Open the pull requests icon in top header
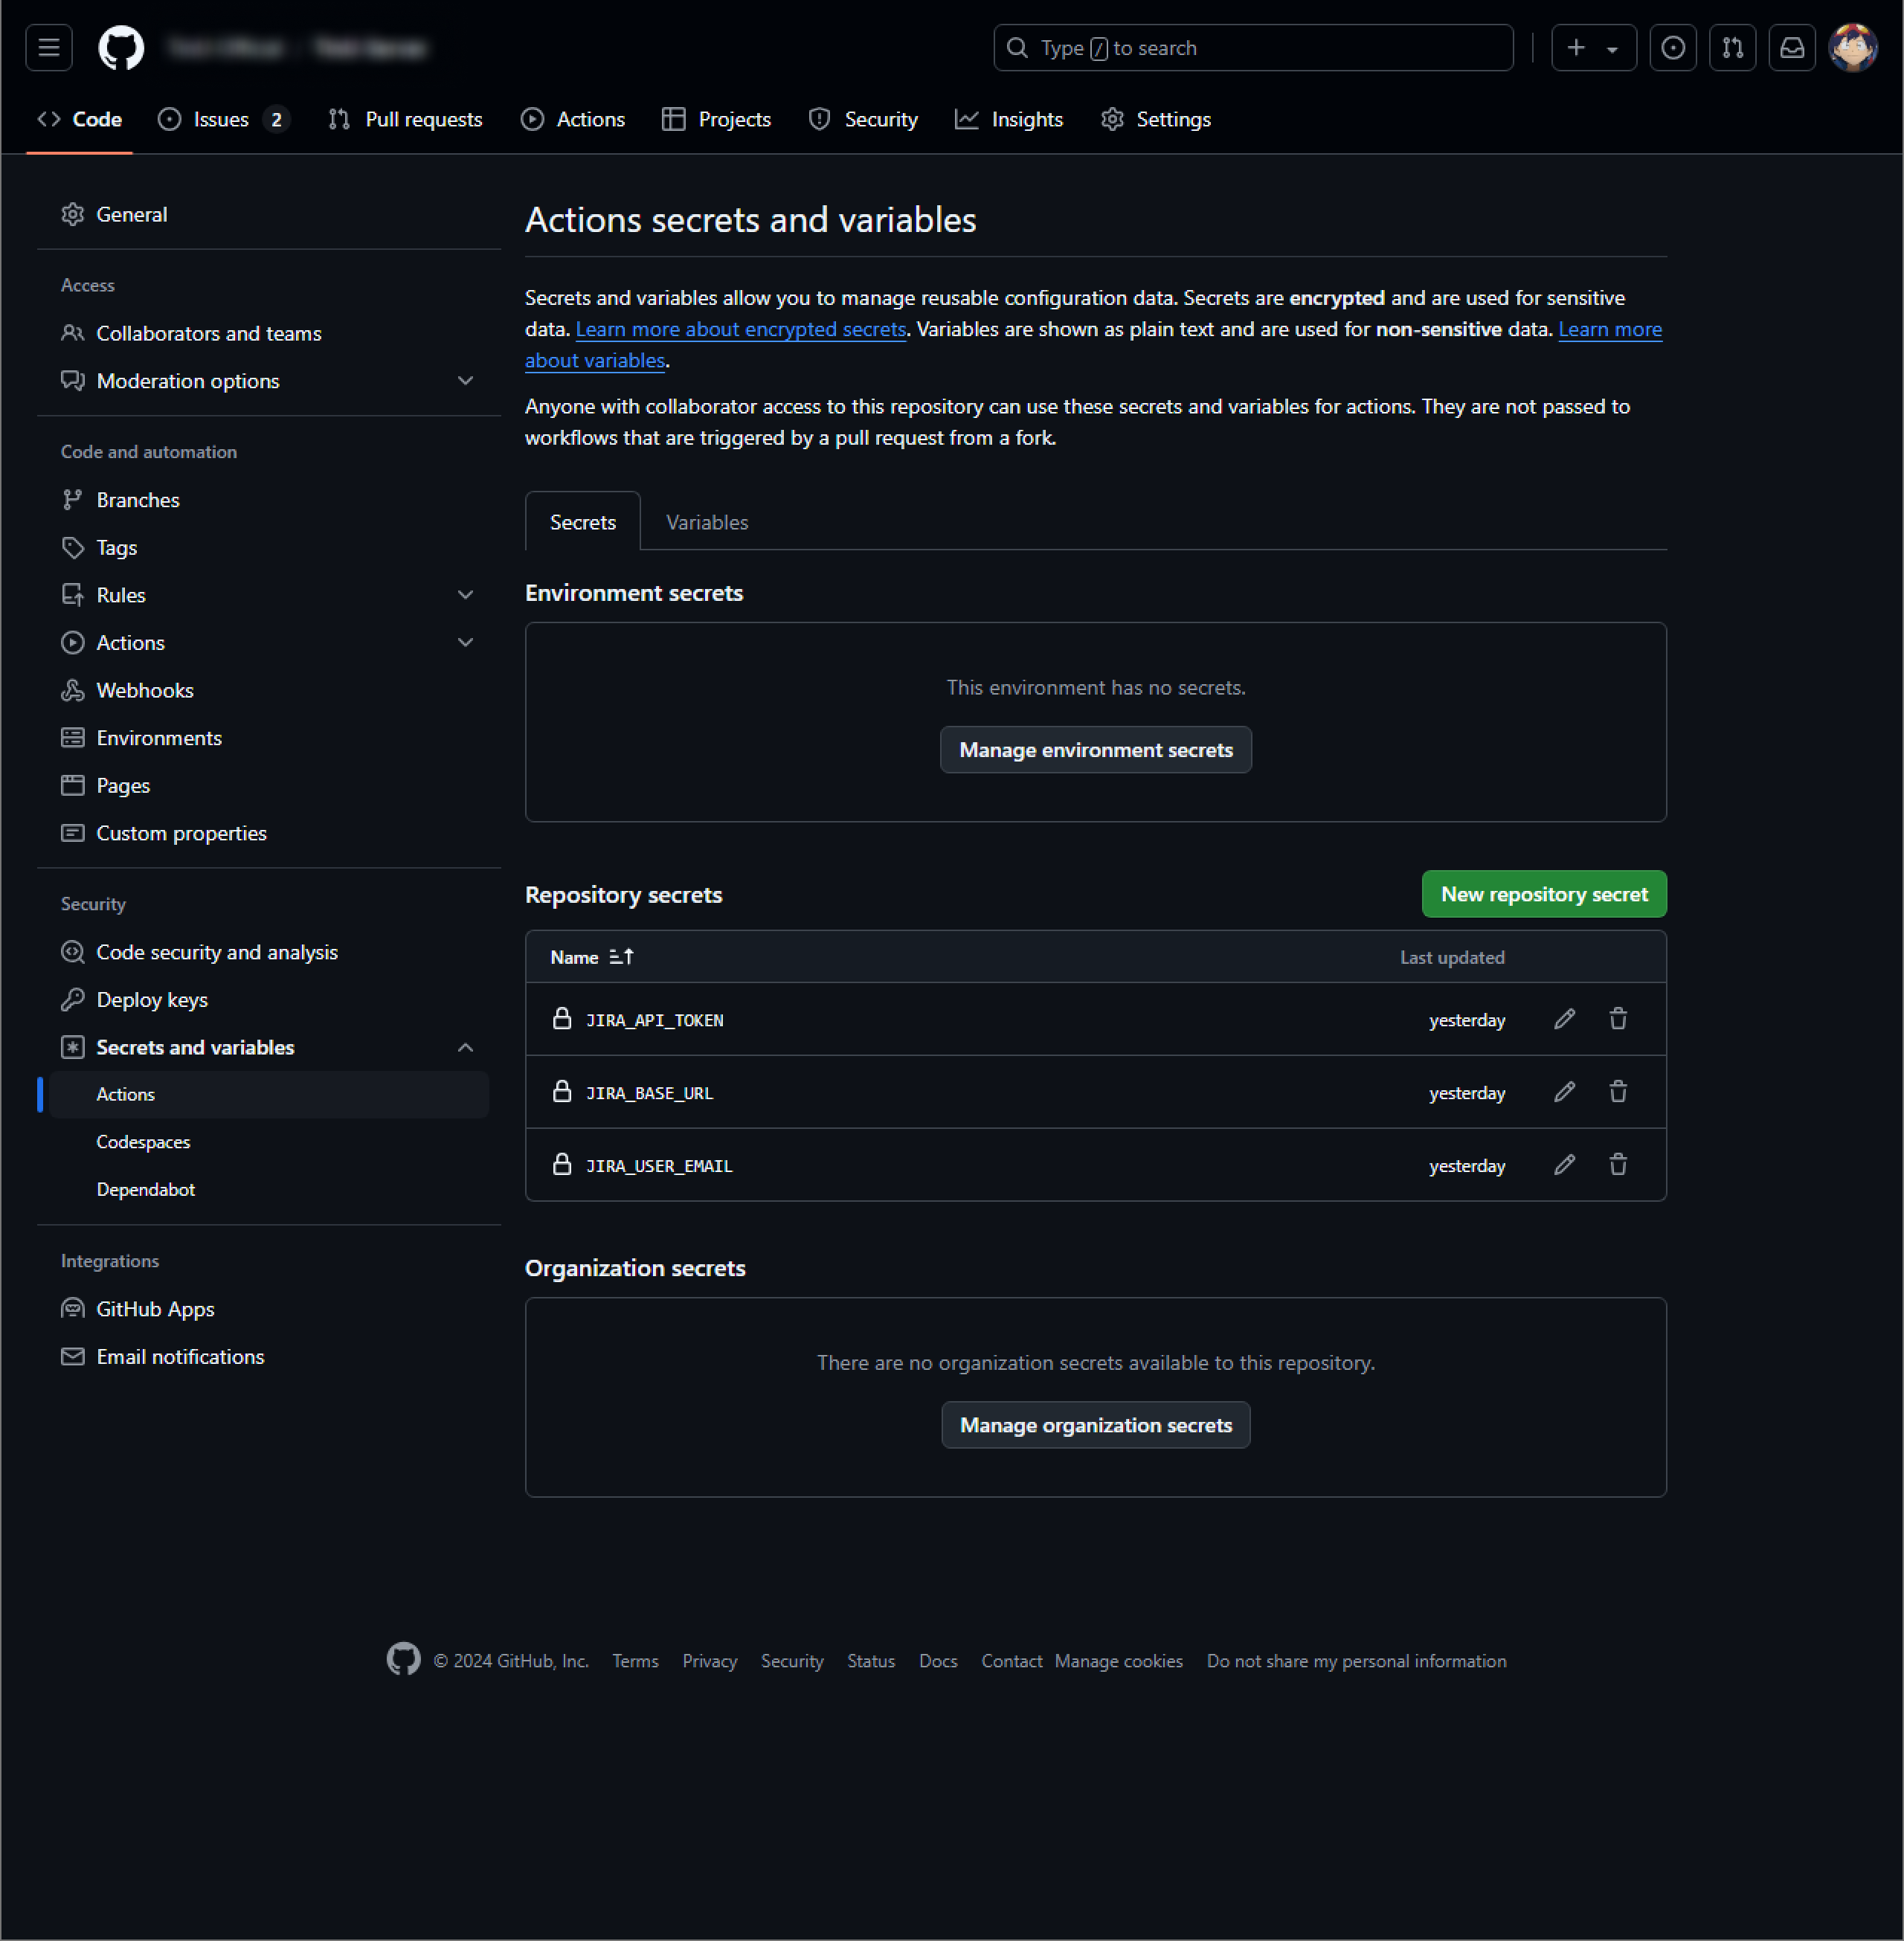Image resolution: width=1904 pixels, height=1941 pixels. (x=1732, y=48)
